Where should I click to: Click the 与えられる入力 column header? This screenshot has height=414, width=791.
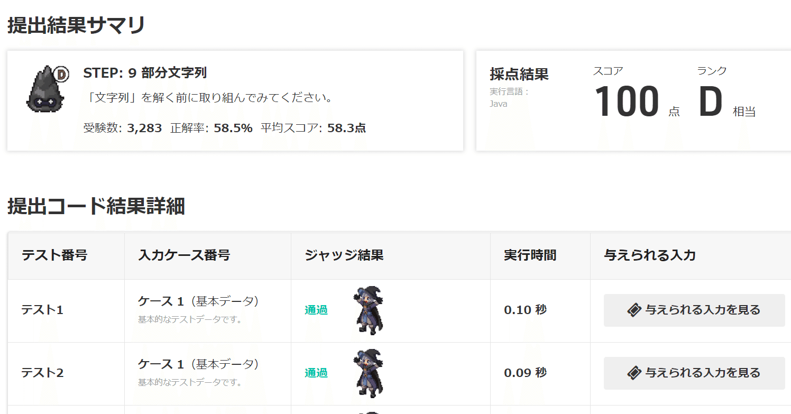click(650, 256)
